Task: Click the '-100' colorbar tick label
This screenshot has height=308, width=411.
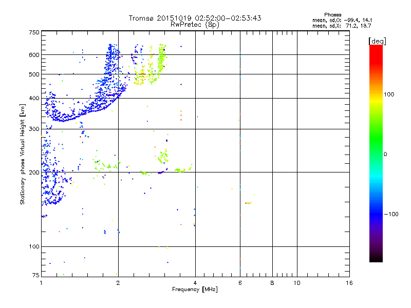Action: pos(391,214)
